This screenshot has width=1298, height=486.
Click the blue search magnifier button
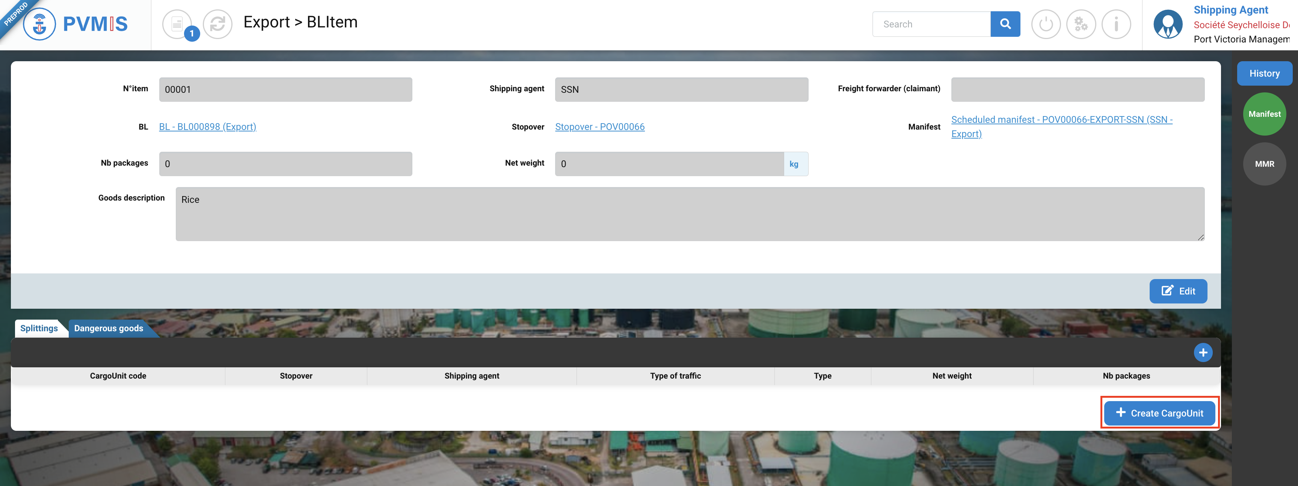(x=1005, y=24)
